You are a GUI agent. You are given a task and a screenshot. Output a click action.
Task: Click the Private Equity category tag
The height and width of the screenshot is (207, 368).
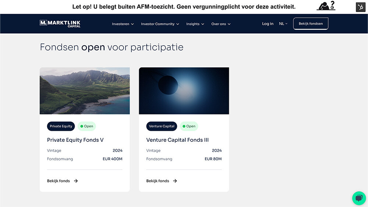61,126
